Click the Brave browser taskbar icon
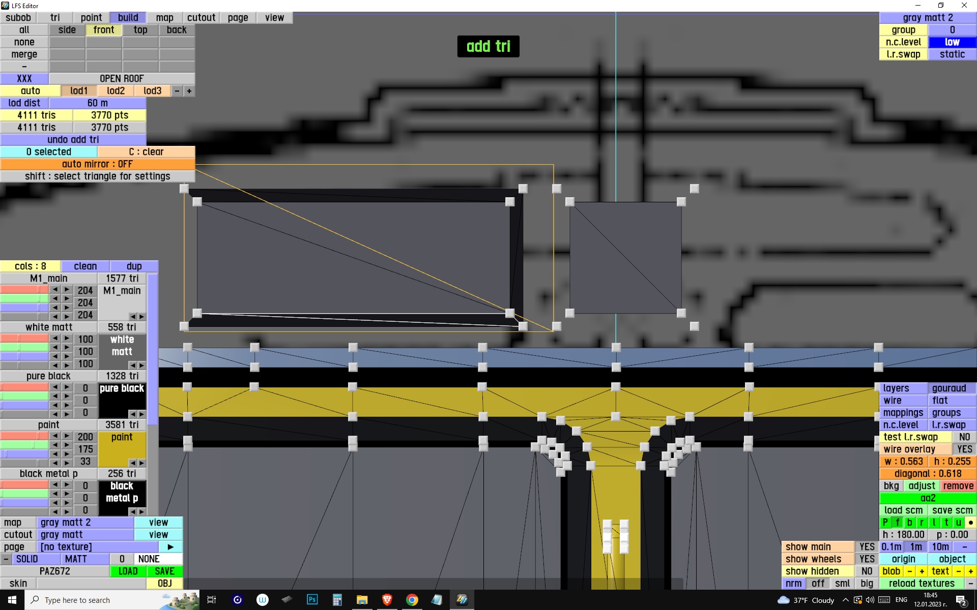The image size is (977, 610). [x=387, y=600]
